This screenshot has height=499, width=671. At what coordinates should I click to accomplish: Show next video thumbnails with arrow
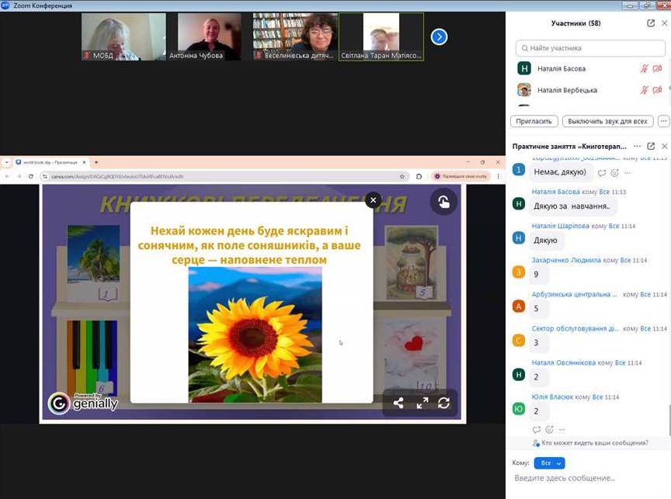pos(439,36)
